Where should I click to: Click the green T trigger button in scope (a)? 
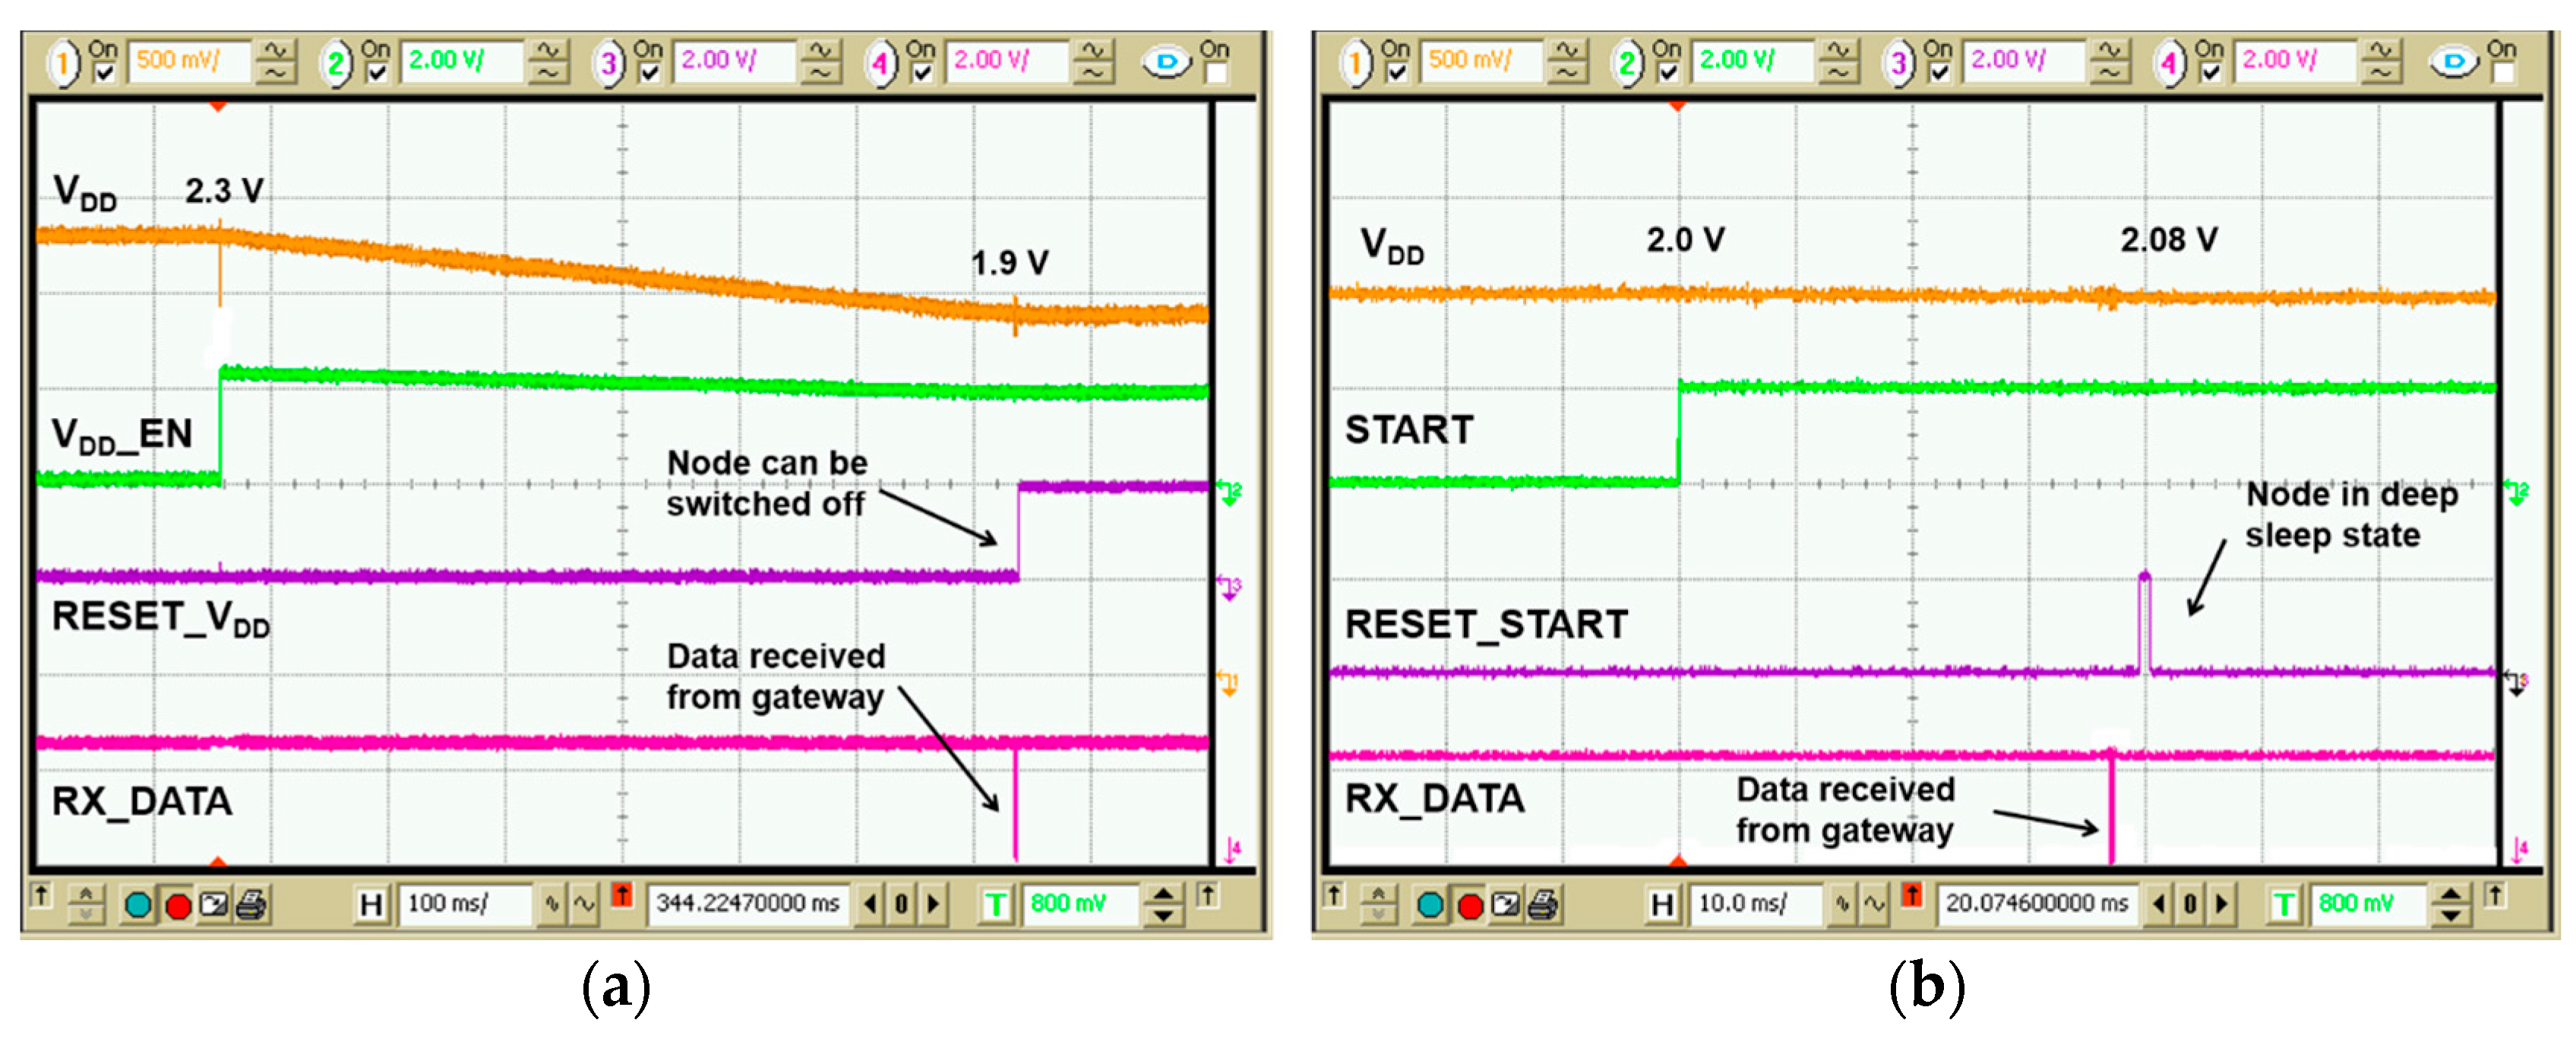point(996,905)
